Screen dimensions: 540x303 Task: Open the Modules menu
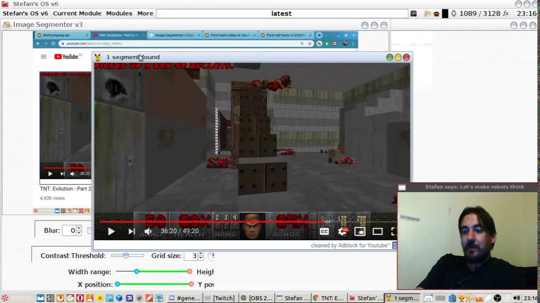pyautogui.click(x=119, y=13)
